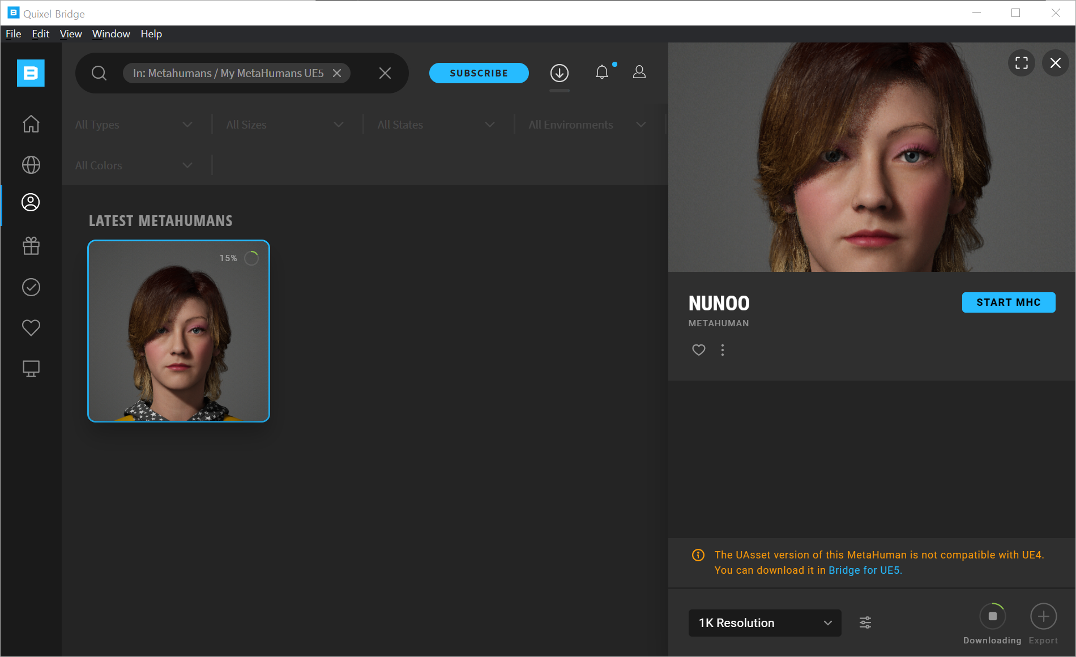Click the START MHC button

pos(1009,302)
